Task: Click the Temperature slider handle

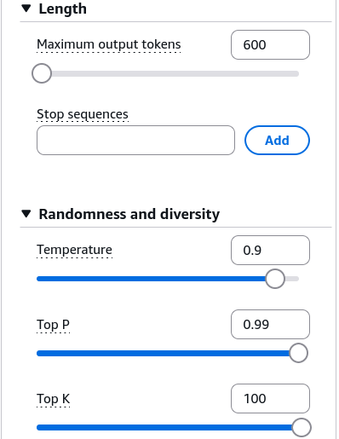Action: tap(275, 279)
